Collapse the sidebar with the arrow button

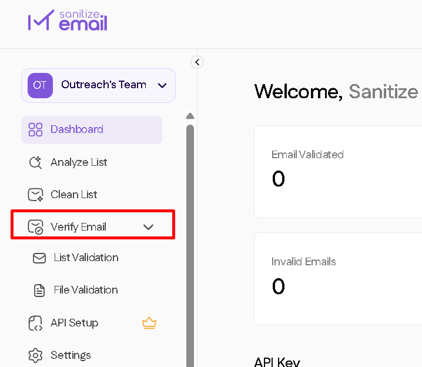(197, 62)
